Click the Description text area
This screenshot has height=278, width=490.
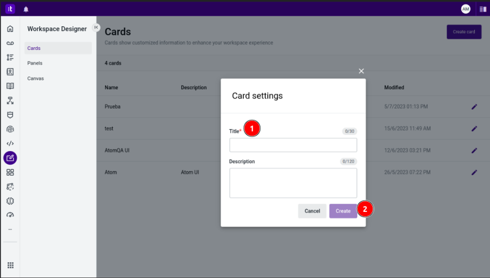click(x=293, y=183)
